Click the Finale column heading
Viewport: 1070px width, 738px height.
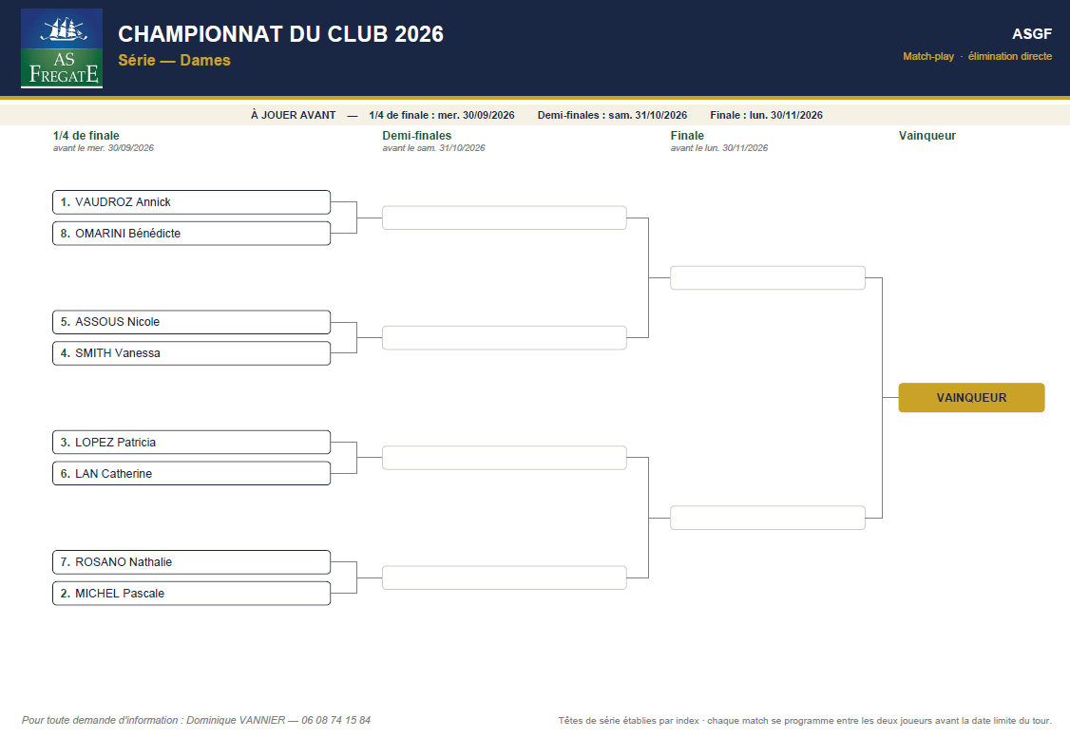click(687, 136)
